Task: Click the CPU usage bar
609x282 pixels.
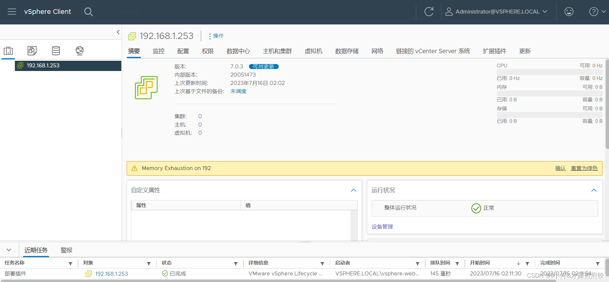Action: [x=549, y=72]
